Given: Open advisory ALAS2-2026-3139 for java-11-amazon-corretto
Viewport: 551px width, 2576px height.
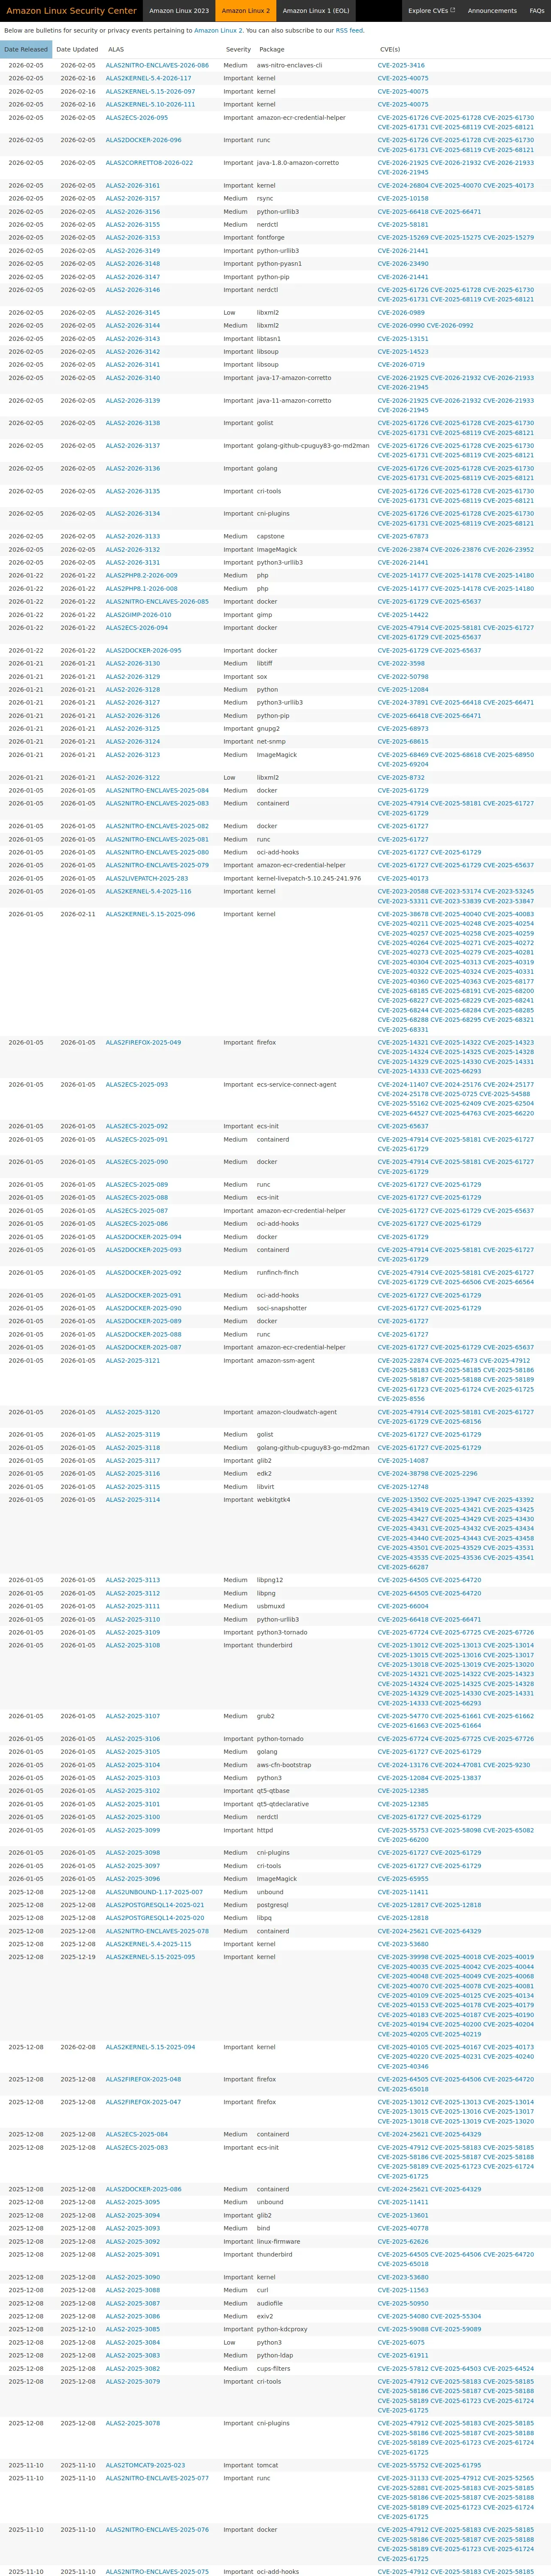Looking at the screenshot, I should pyautogui.click(x=133, y=401).
